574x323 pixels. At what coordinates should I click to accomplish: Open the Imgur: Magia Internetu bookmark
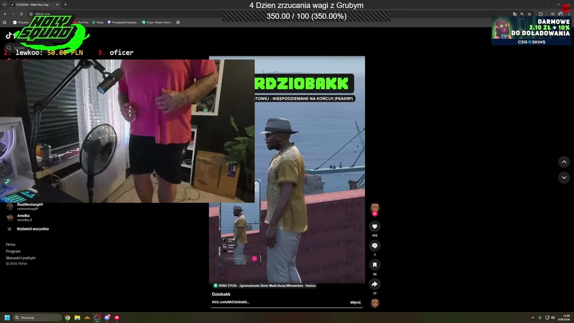[x=157, y=22]
